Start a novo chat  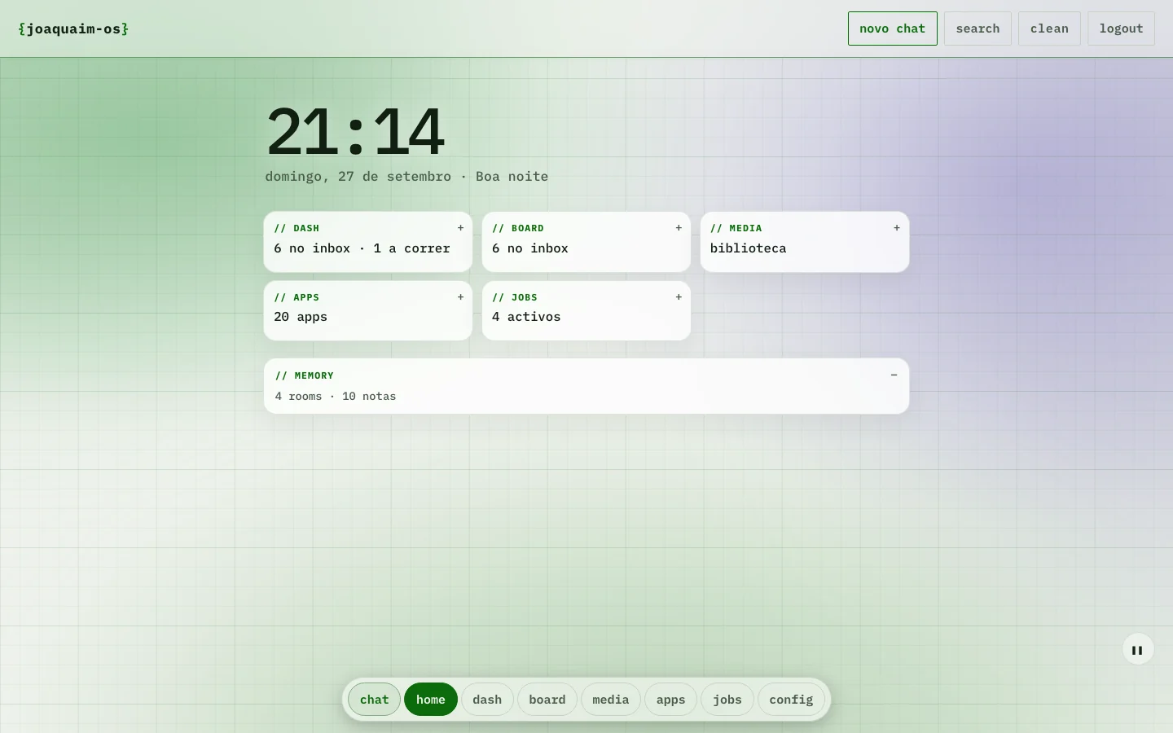(x=893, y=29)
